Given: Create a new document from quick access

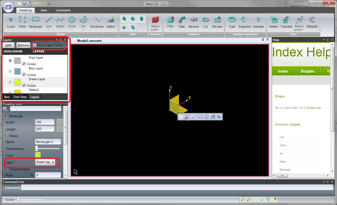Looking at the screenshot, I should [19, 4].
